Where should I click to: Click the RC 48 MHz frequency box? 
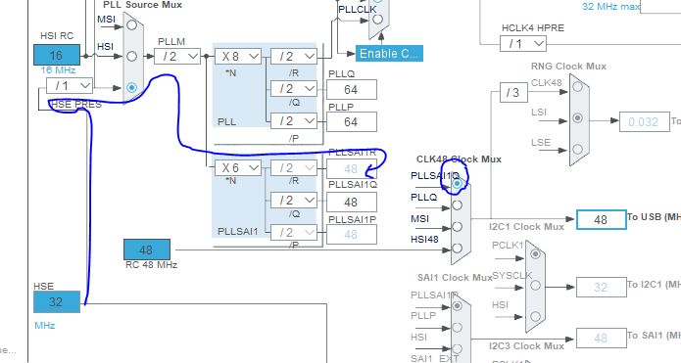147,250
